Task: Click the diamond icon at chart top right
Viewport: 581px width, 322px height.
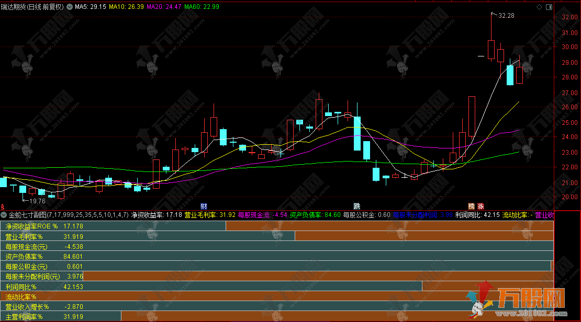Action: [540, 7]
